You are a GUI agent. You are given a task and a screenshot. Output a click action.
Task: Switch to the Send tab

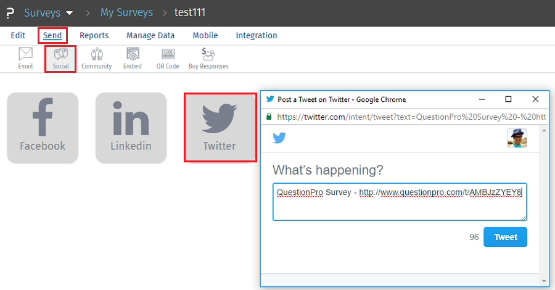(x=52, y=35)
